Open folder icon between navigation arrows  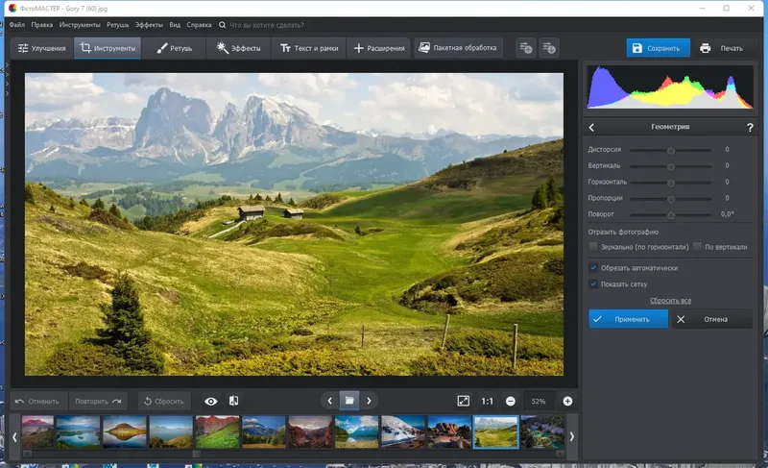[x=349, y=401]
